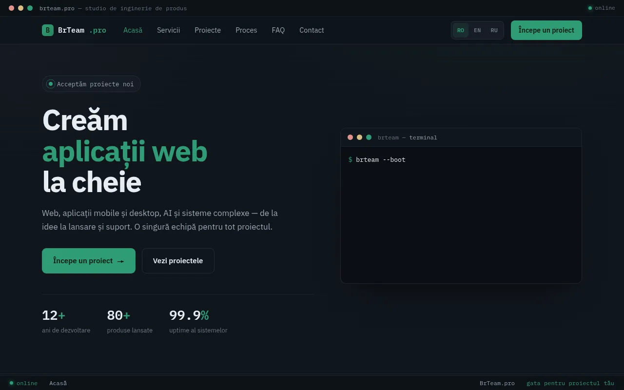Click 'online' text in bottom status bar

27,383
